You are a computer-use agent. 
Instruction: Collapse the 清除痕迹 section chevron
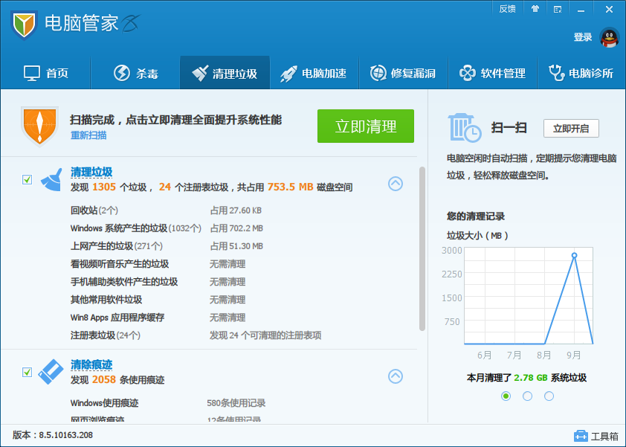(396, 376)
